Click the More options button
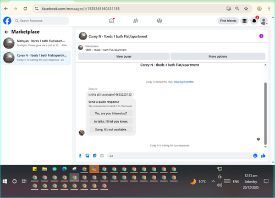275x198 pixels. [x=218, y=57]
